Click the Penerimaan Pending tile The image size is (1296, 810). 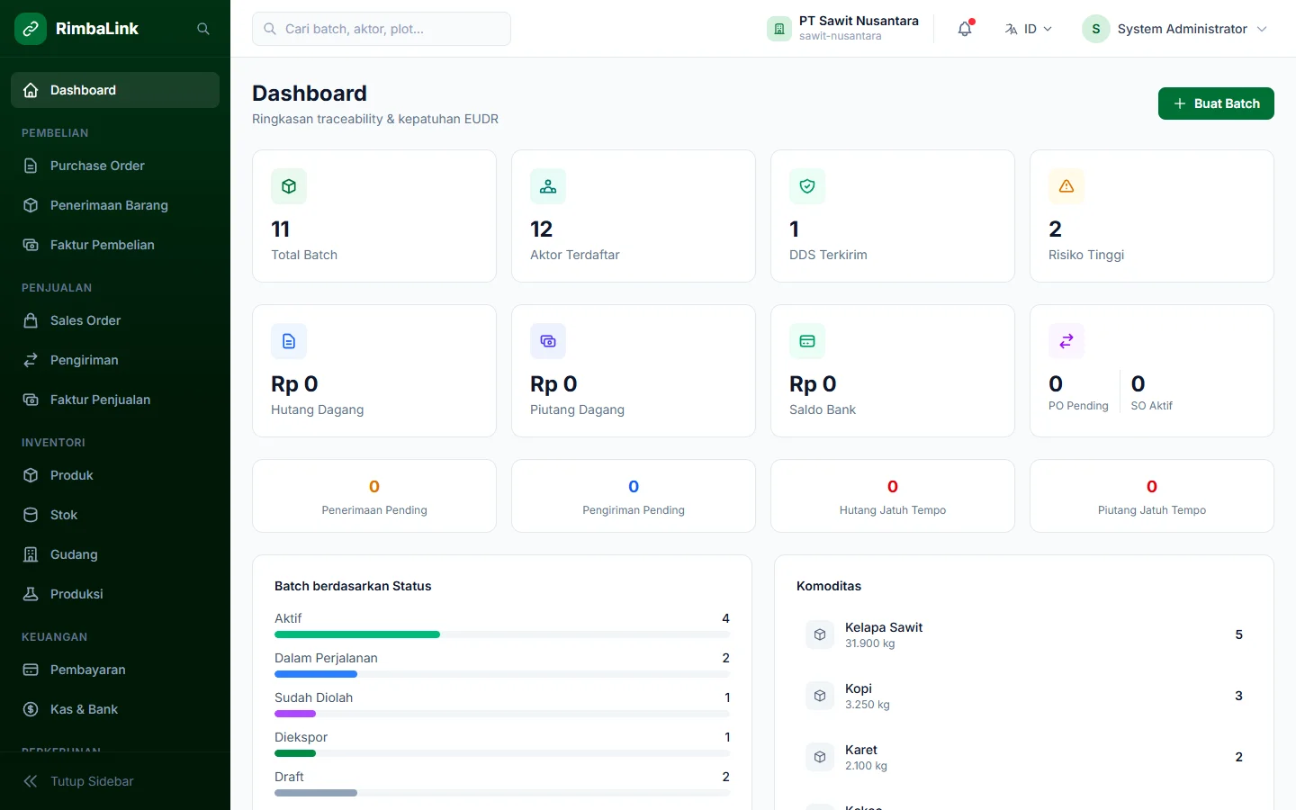374,496
